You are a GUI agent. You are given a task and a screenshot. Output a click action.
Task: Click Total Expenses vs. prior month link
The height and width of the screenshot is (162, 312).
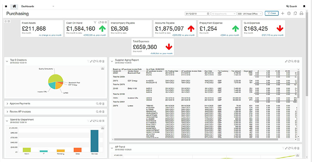(161, 54)
